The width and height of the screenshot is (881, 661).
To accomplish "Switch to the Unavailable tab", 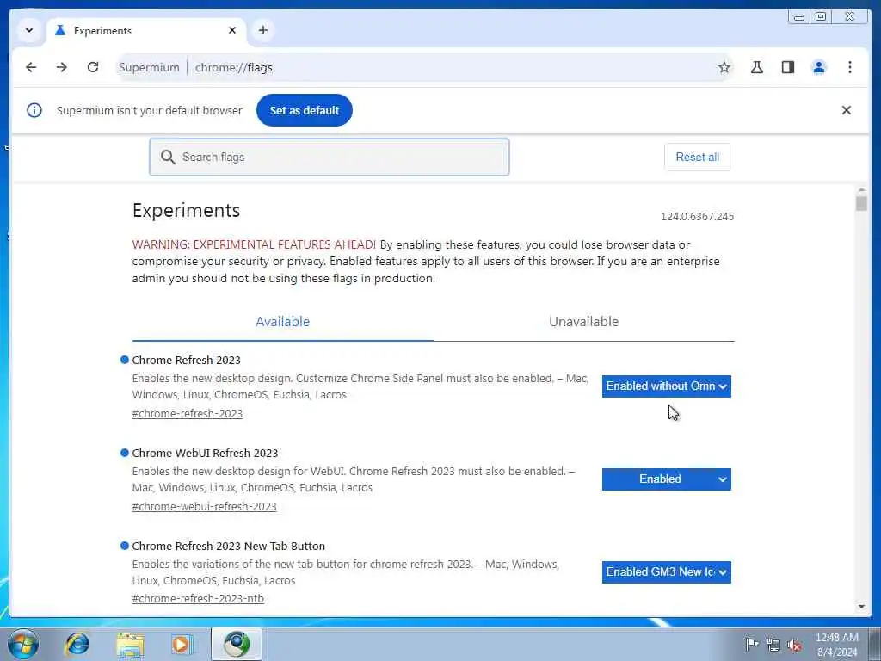I will pos(584,322).
